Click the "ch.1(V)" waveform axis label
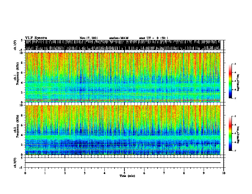The width and height of the screenshot is (252, 194). pos(15,45)
